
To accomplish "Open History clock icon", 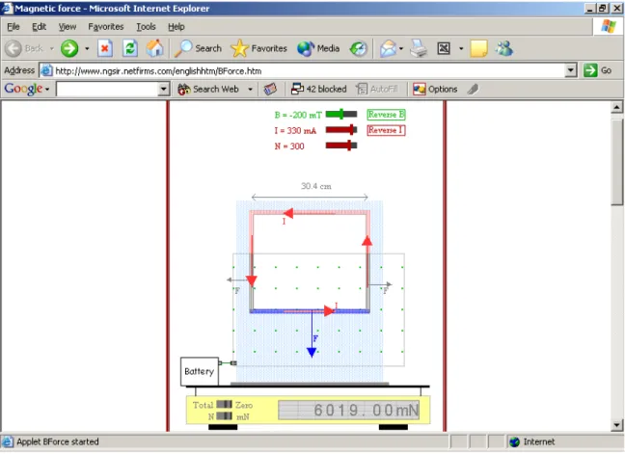I will (x=359, y=48).
